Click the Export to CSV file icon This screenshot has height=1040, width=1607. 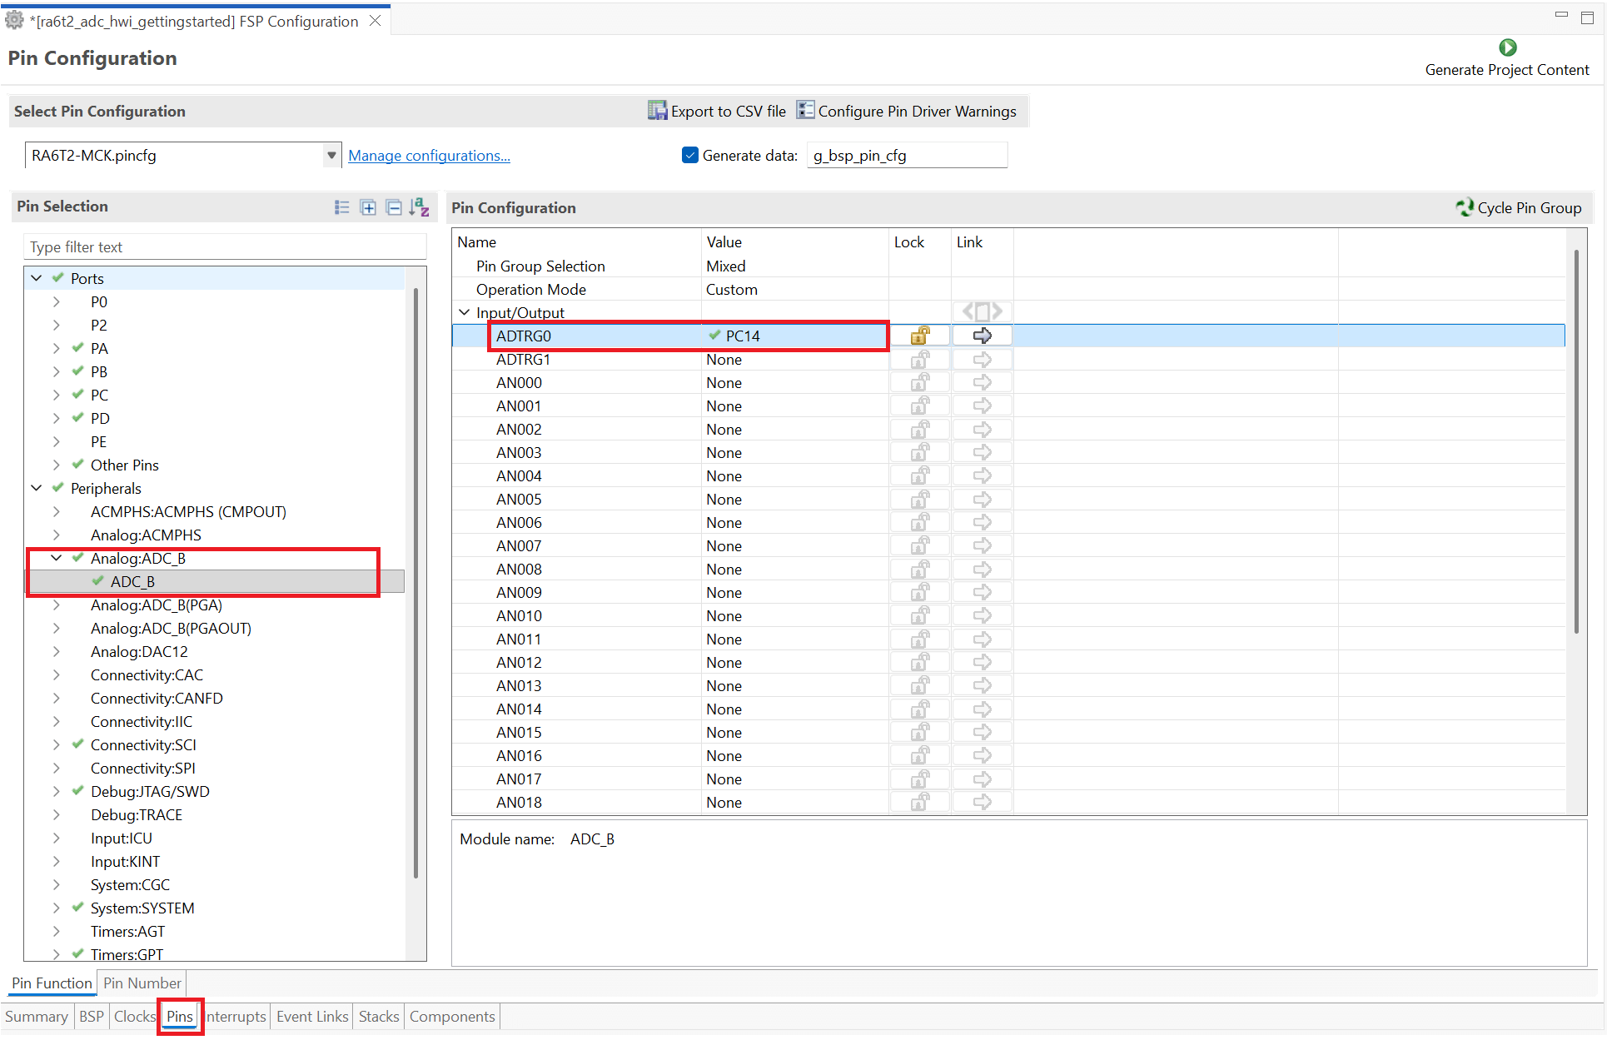coord(657,111)
